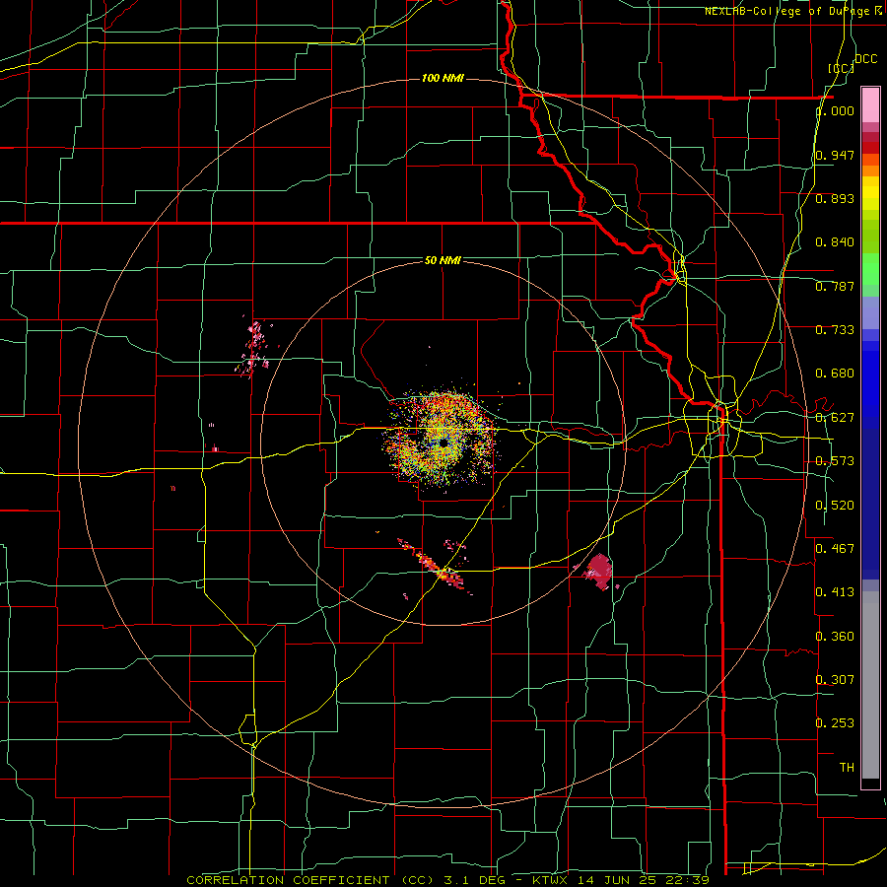Click the 0.307 color scale value

(x=835, y=680)
